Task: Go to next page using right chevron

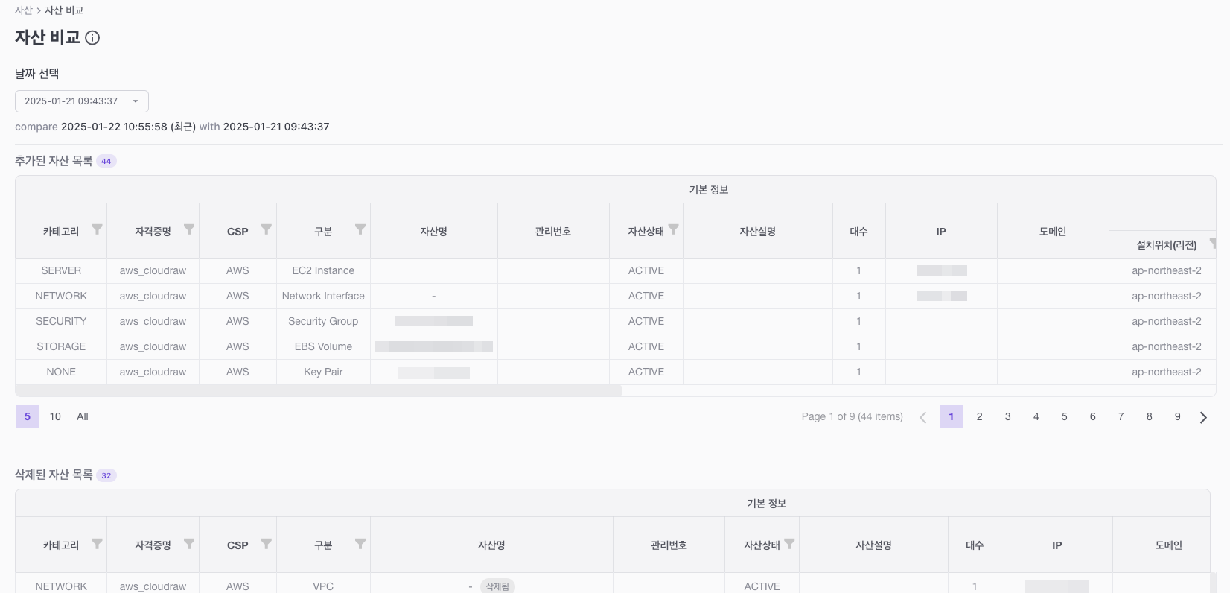Action: coord(1203,417)
